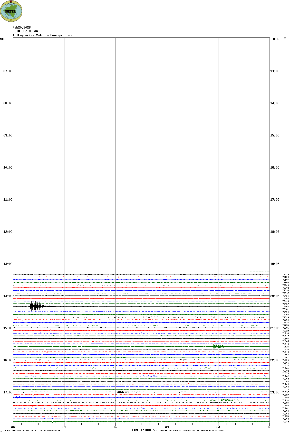Click the blue seismic burst at trace start
Viewport: 290px width, 434px height.
point(17,398)
